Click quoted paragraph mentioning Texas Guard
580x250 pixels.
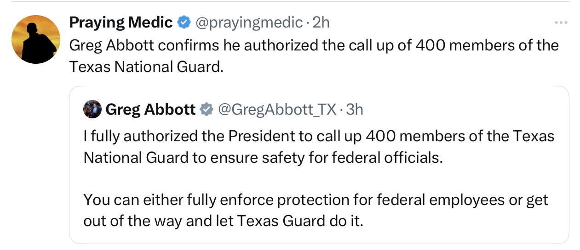coord(316,211)
